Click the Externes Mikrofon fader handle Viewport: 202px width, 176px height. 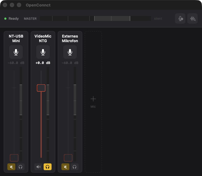(68, 158)
